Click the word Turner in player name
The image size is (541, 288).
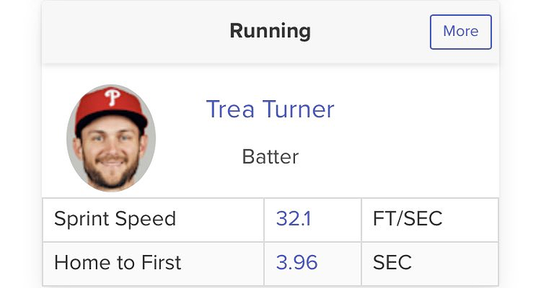(x=299, y=110)
